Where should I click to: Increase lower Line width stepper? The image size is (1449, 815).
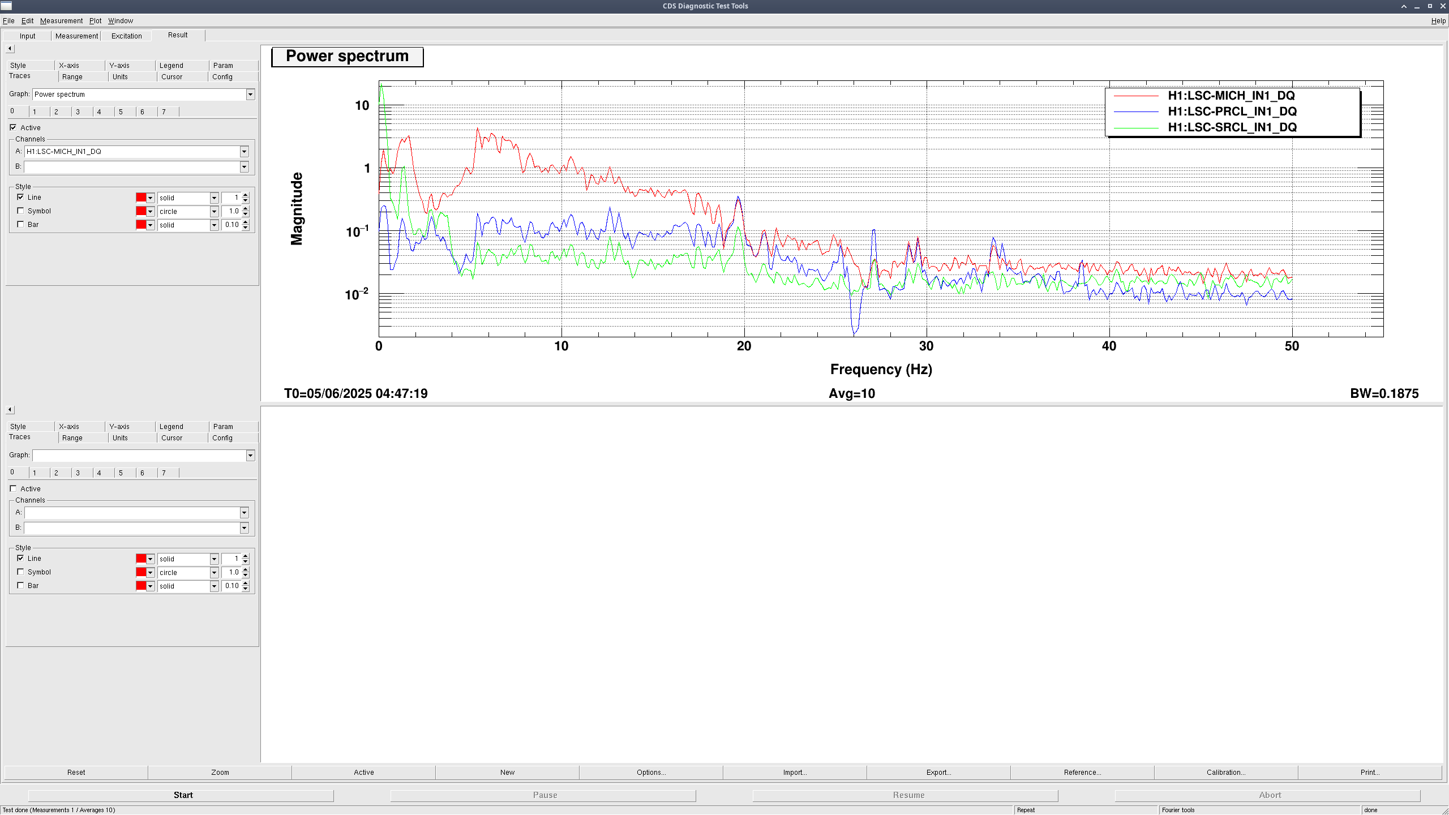246,556
